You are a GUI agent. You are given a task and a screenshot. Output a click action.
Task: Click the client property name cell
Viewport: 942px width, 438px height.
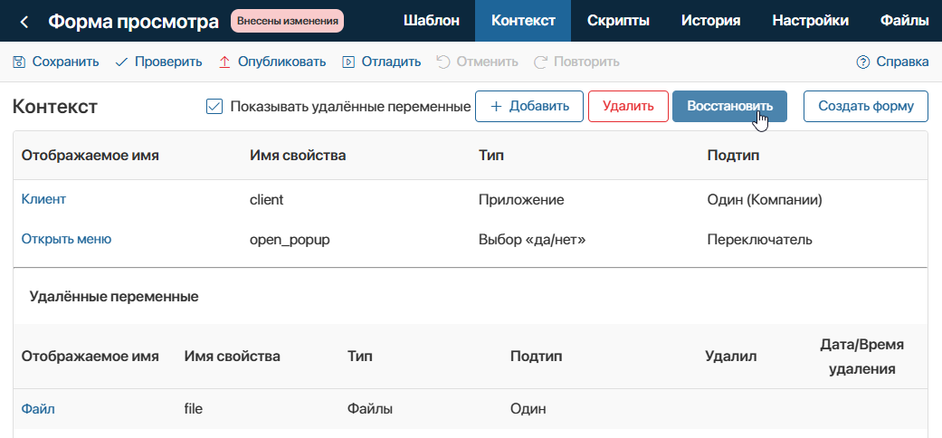(266, 200)
